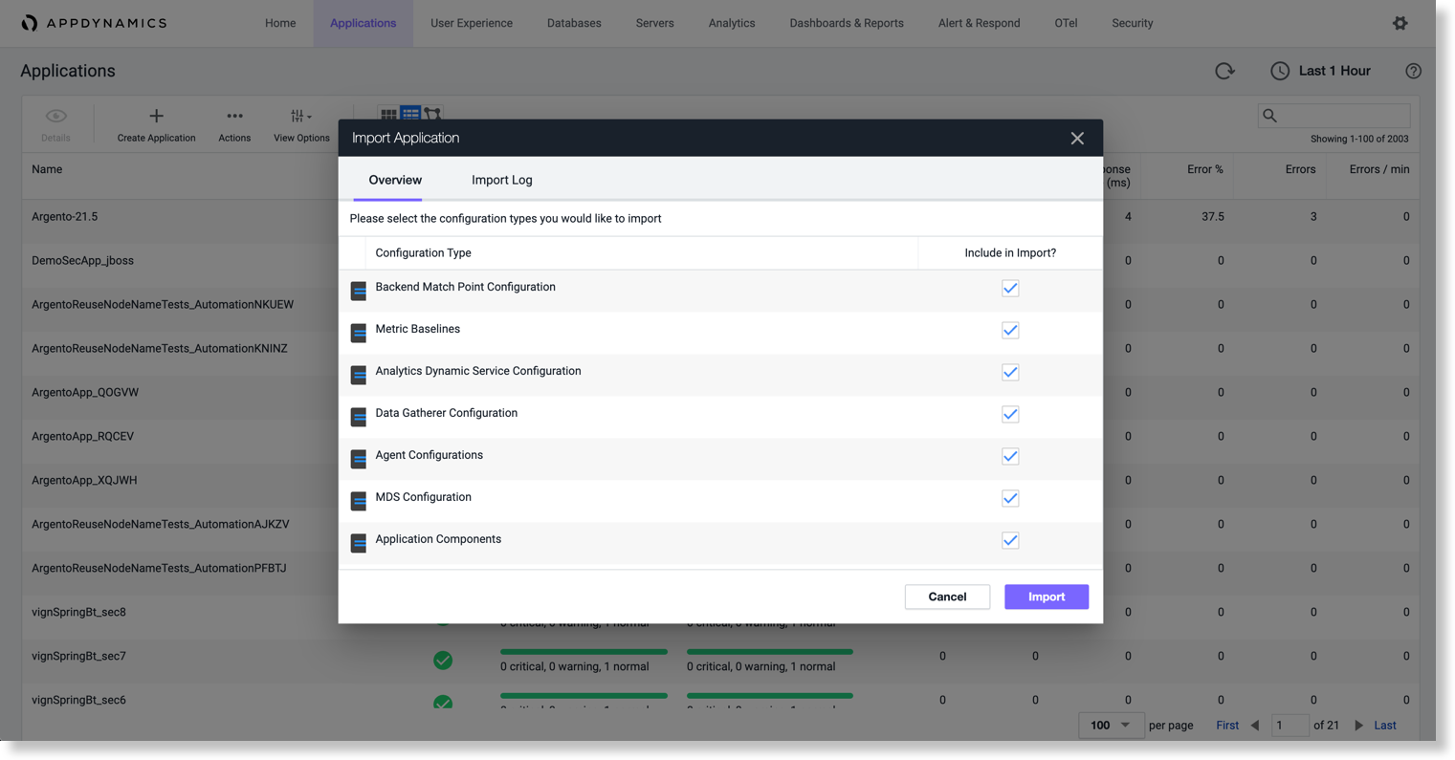The width and height of the screenshot is (1455, 760).
Task: Switch to grid view icon
Action: pos(388,115)
